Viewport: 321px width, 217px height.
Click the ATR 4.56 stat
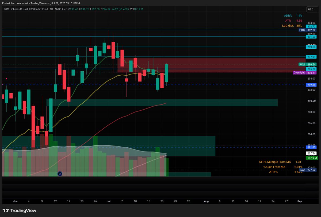294,21
